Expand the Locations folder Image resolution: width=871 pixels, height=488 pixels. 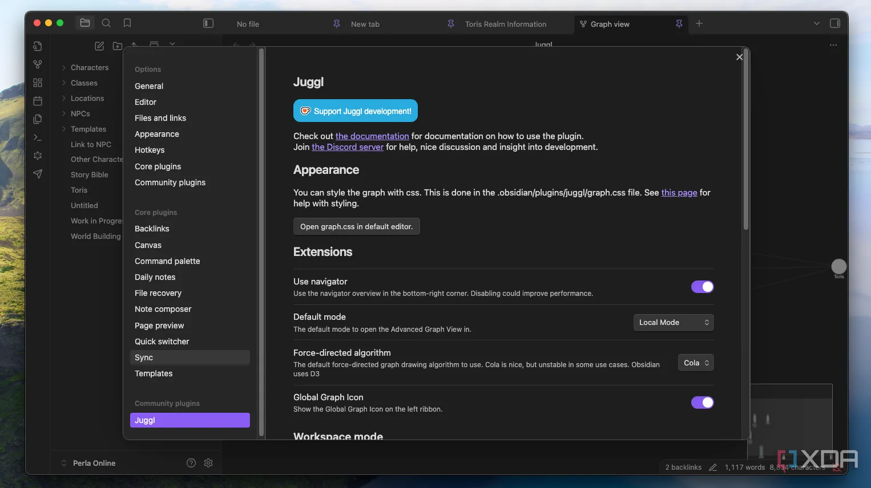tap(64, 99)
